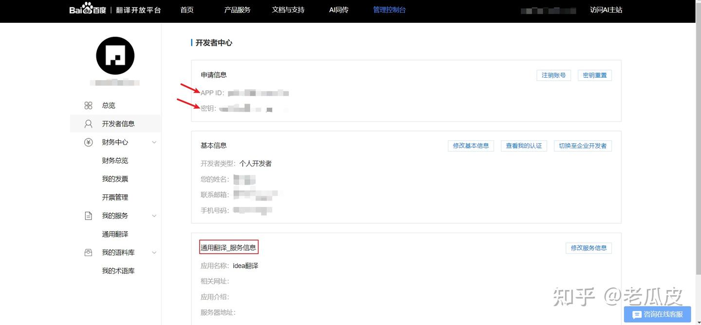Click the circular profile avatar
This screenshot has height=325, width=701.
[115, 55]
